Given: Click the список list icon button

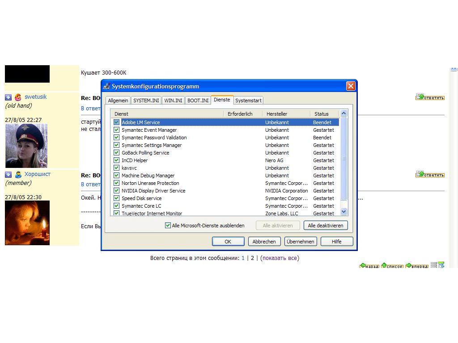Looking at the screenshot, I should point(392,266).
